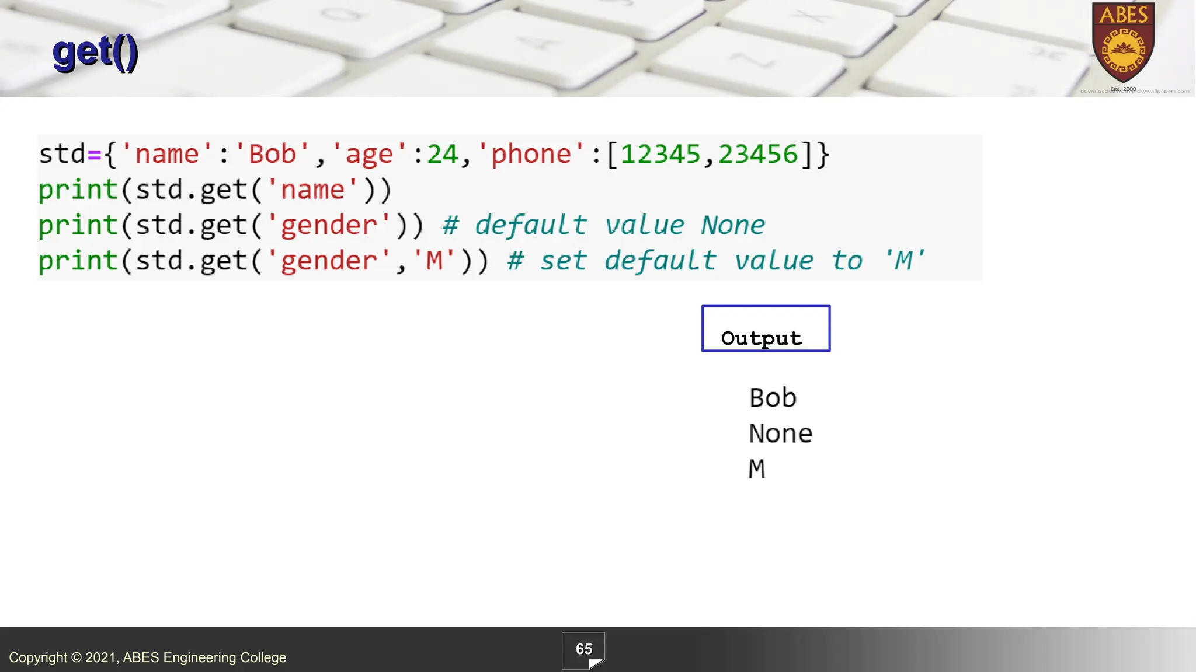Click the 'None' output line

780,433
